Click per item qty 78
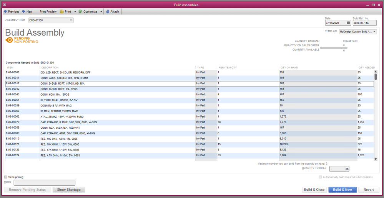The image size is (384, 198). coord(219,122)
